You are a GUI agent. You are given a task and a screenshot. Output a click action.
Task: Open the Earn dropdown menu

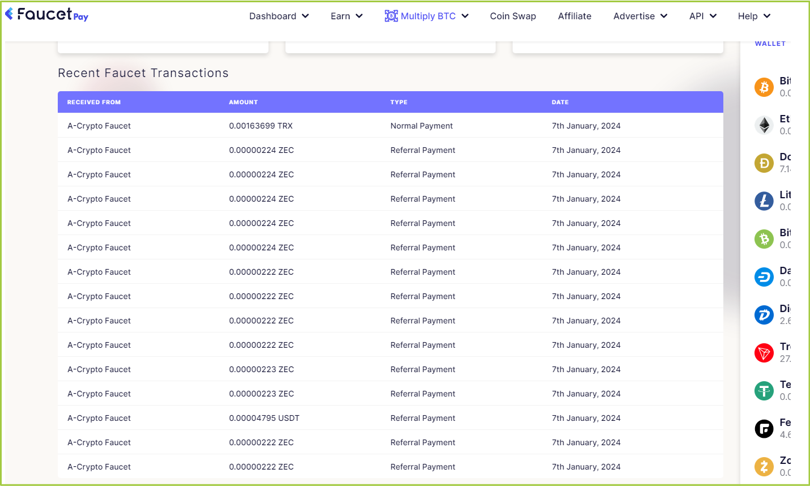(346, 16)
